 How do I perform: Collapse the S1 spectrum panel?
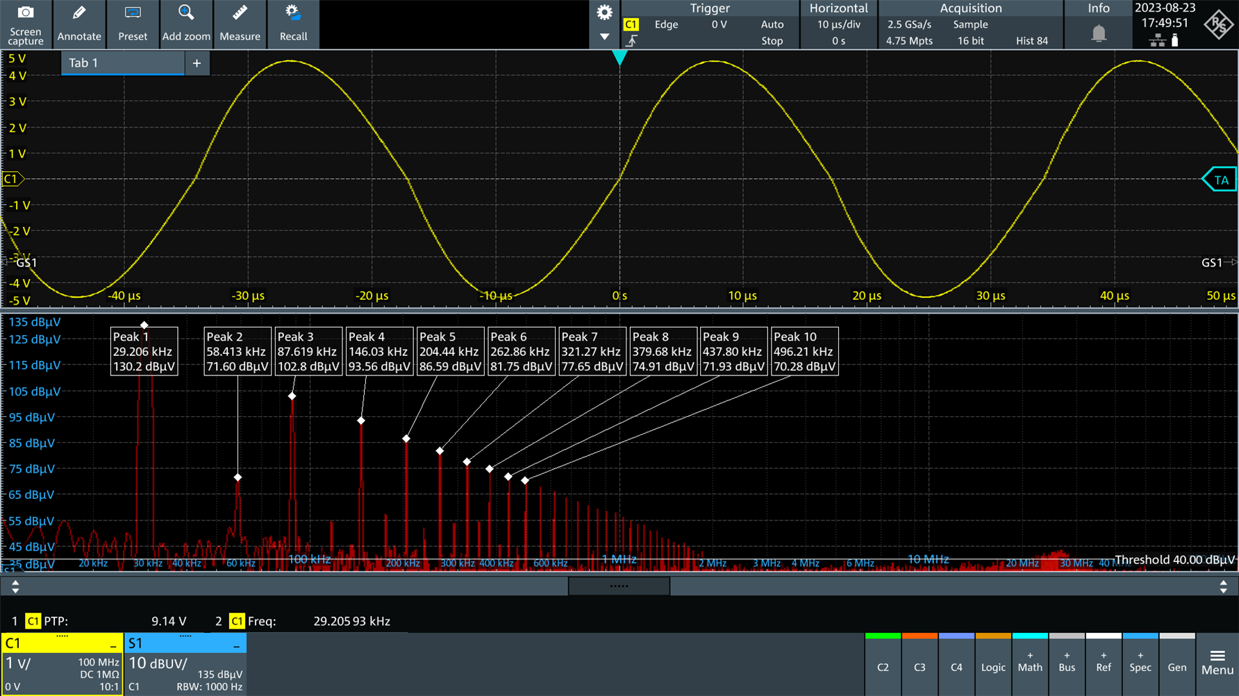point(236,645)
